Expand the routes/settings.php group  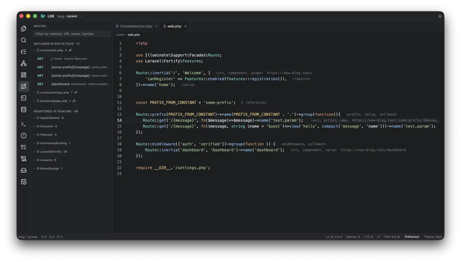click(x=34, y=93)
